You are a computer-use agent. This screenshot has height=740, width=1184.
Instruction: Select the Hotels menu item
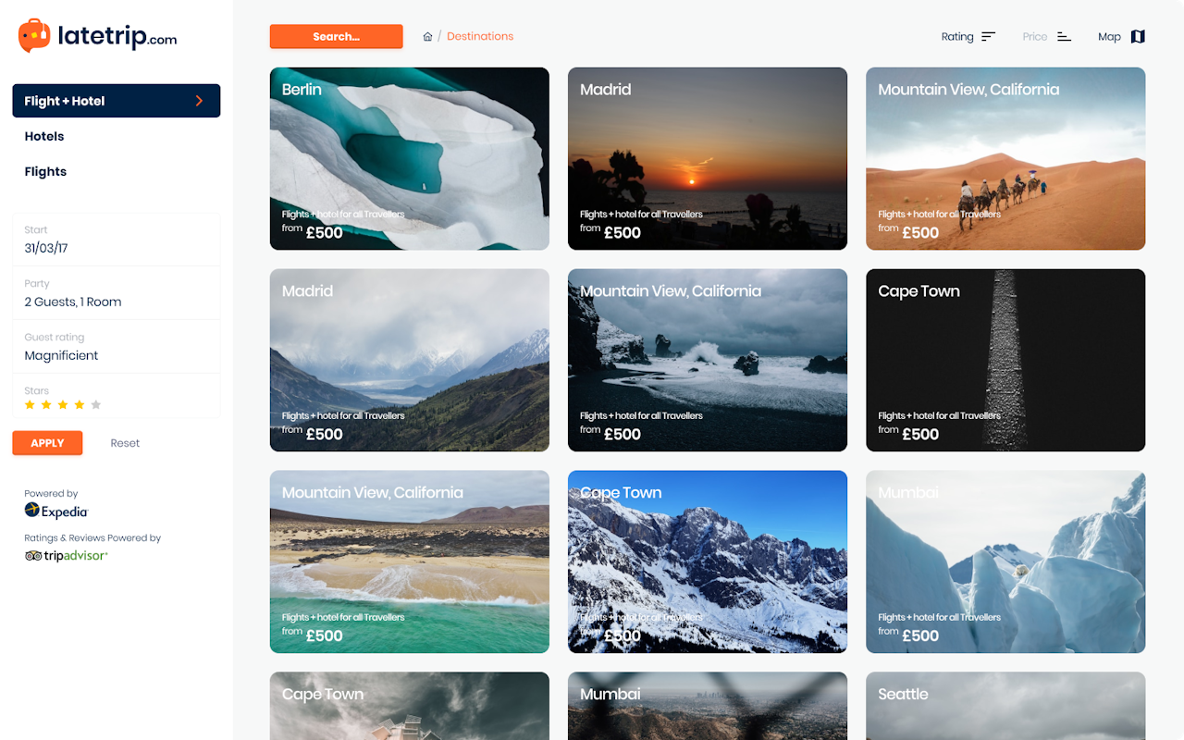(44, 136)
